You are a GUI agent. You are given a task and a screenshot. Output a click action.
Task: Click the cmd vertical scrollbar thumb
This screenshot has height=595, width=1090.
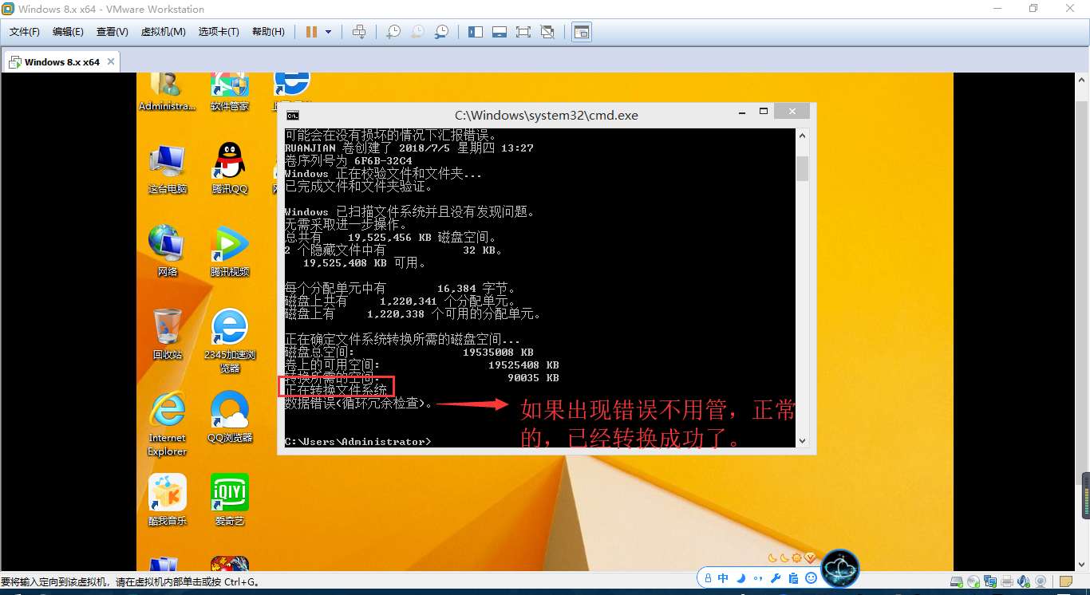[802, 168]
